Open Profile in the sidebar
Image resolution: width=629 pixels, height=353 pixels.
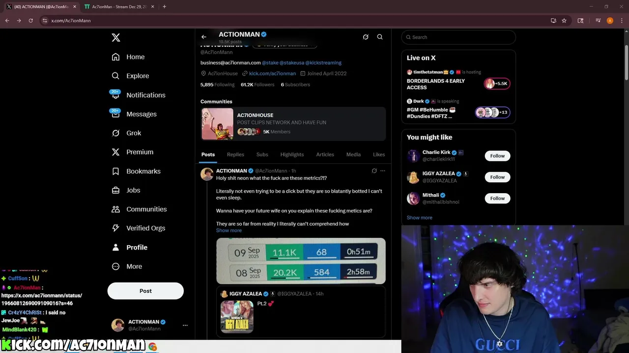tap(129, 247)
